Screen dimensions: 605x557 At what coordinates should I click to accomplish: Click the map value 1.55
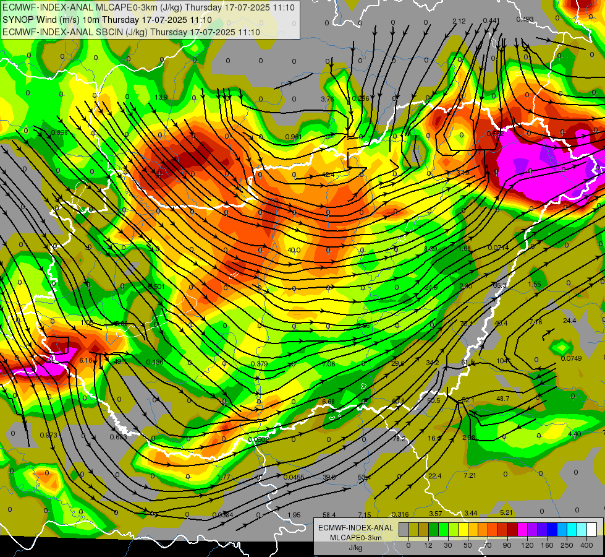click(535, 284)
